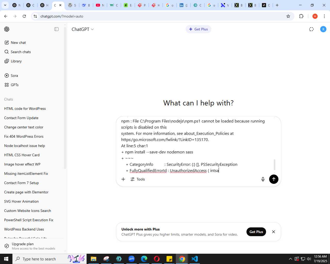Screen dimensions: 330x264
Task: Open chat 'Missing itemListElement Fix'
Action: click(26, 174)
